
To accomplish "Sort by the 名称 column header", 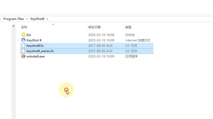I will pos(24,27).
